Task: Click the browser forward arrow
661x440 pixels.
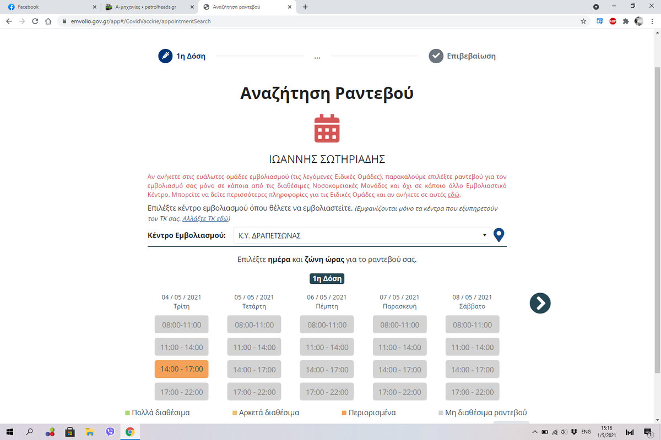Action: (22, 21)
